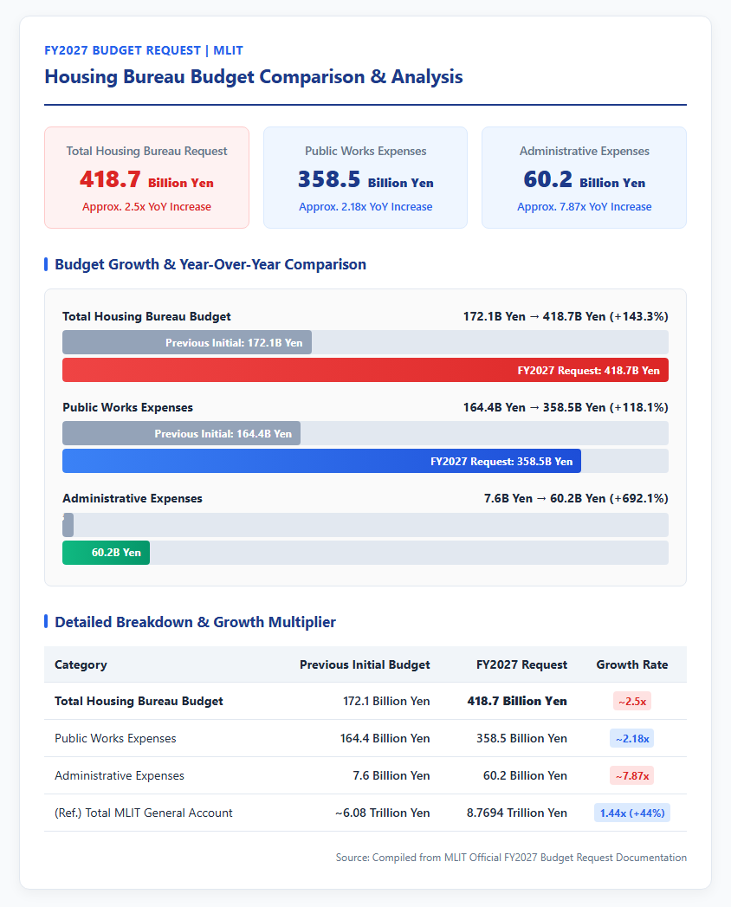Click the "Previous Initial: 172.1B Yen" grey bar
Image resolution: width=731 pixels, height=907 pixels.
pyautogui.click(x=187, y=342)
